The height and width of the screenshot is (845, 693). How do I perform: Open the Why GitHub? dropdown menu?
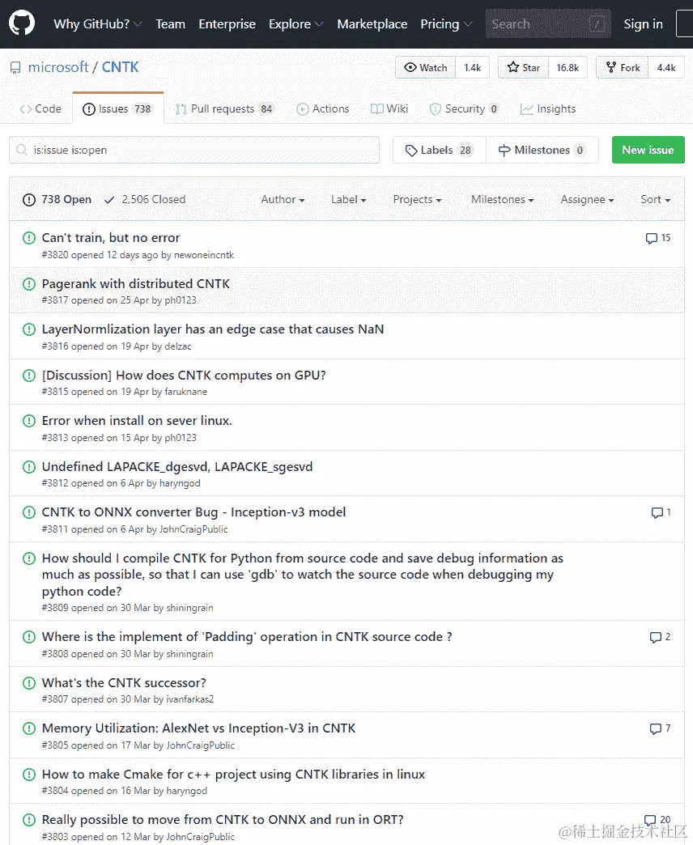click(97, 23)
